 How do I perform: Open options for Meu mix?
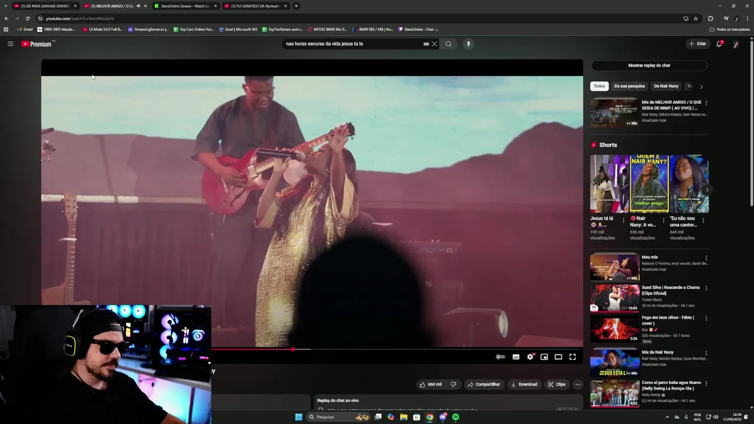point(706,258)
